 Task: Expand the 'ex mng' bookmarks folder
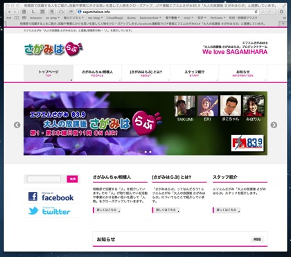pyautogui.click(x=53, y=18)
